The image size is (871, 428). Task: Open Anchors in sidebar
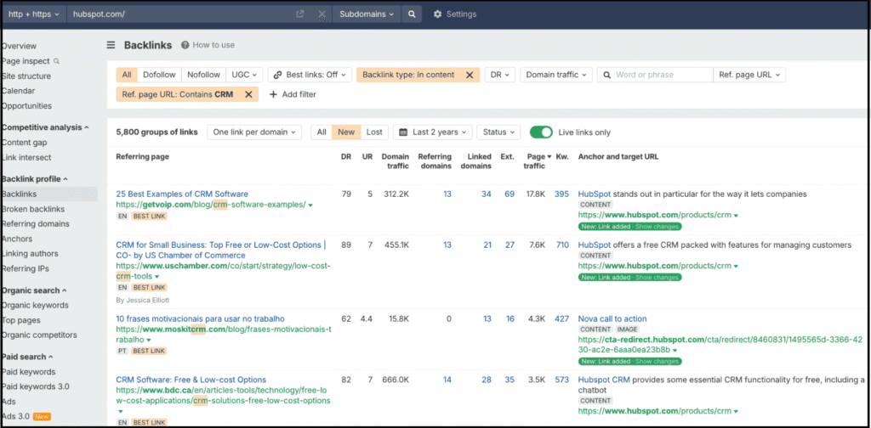click(x=17, y=239)
